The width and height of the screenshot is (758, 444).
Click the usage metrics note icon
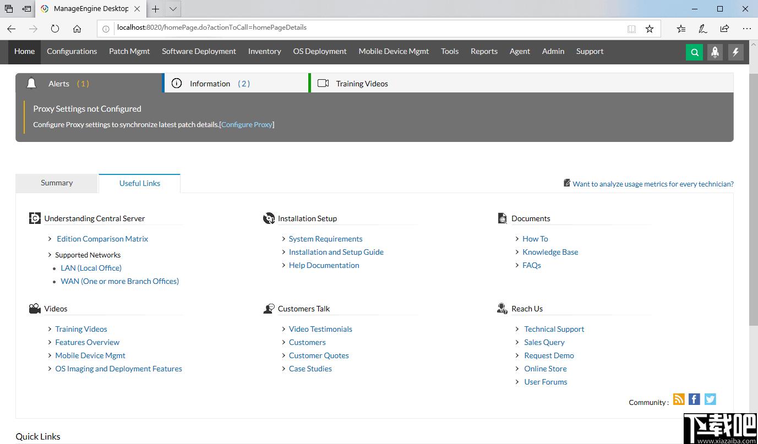(x=567, y=183)
